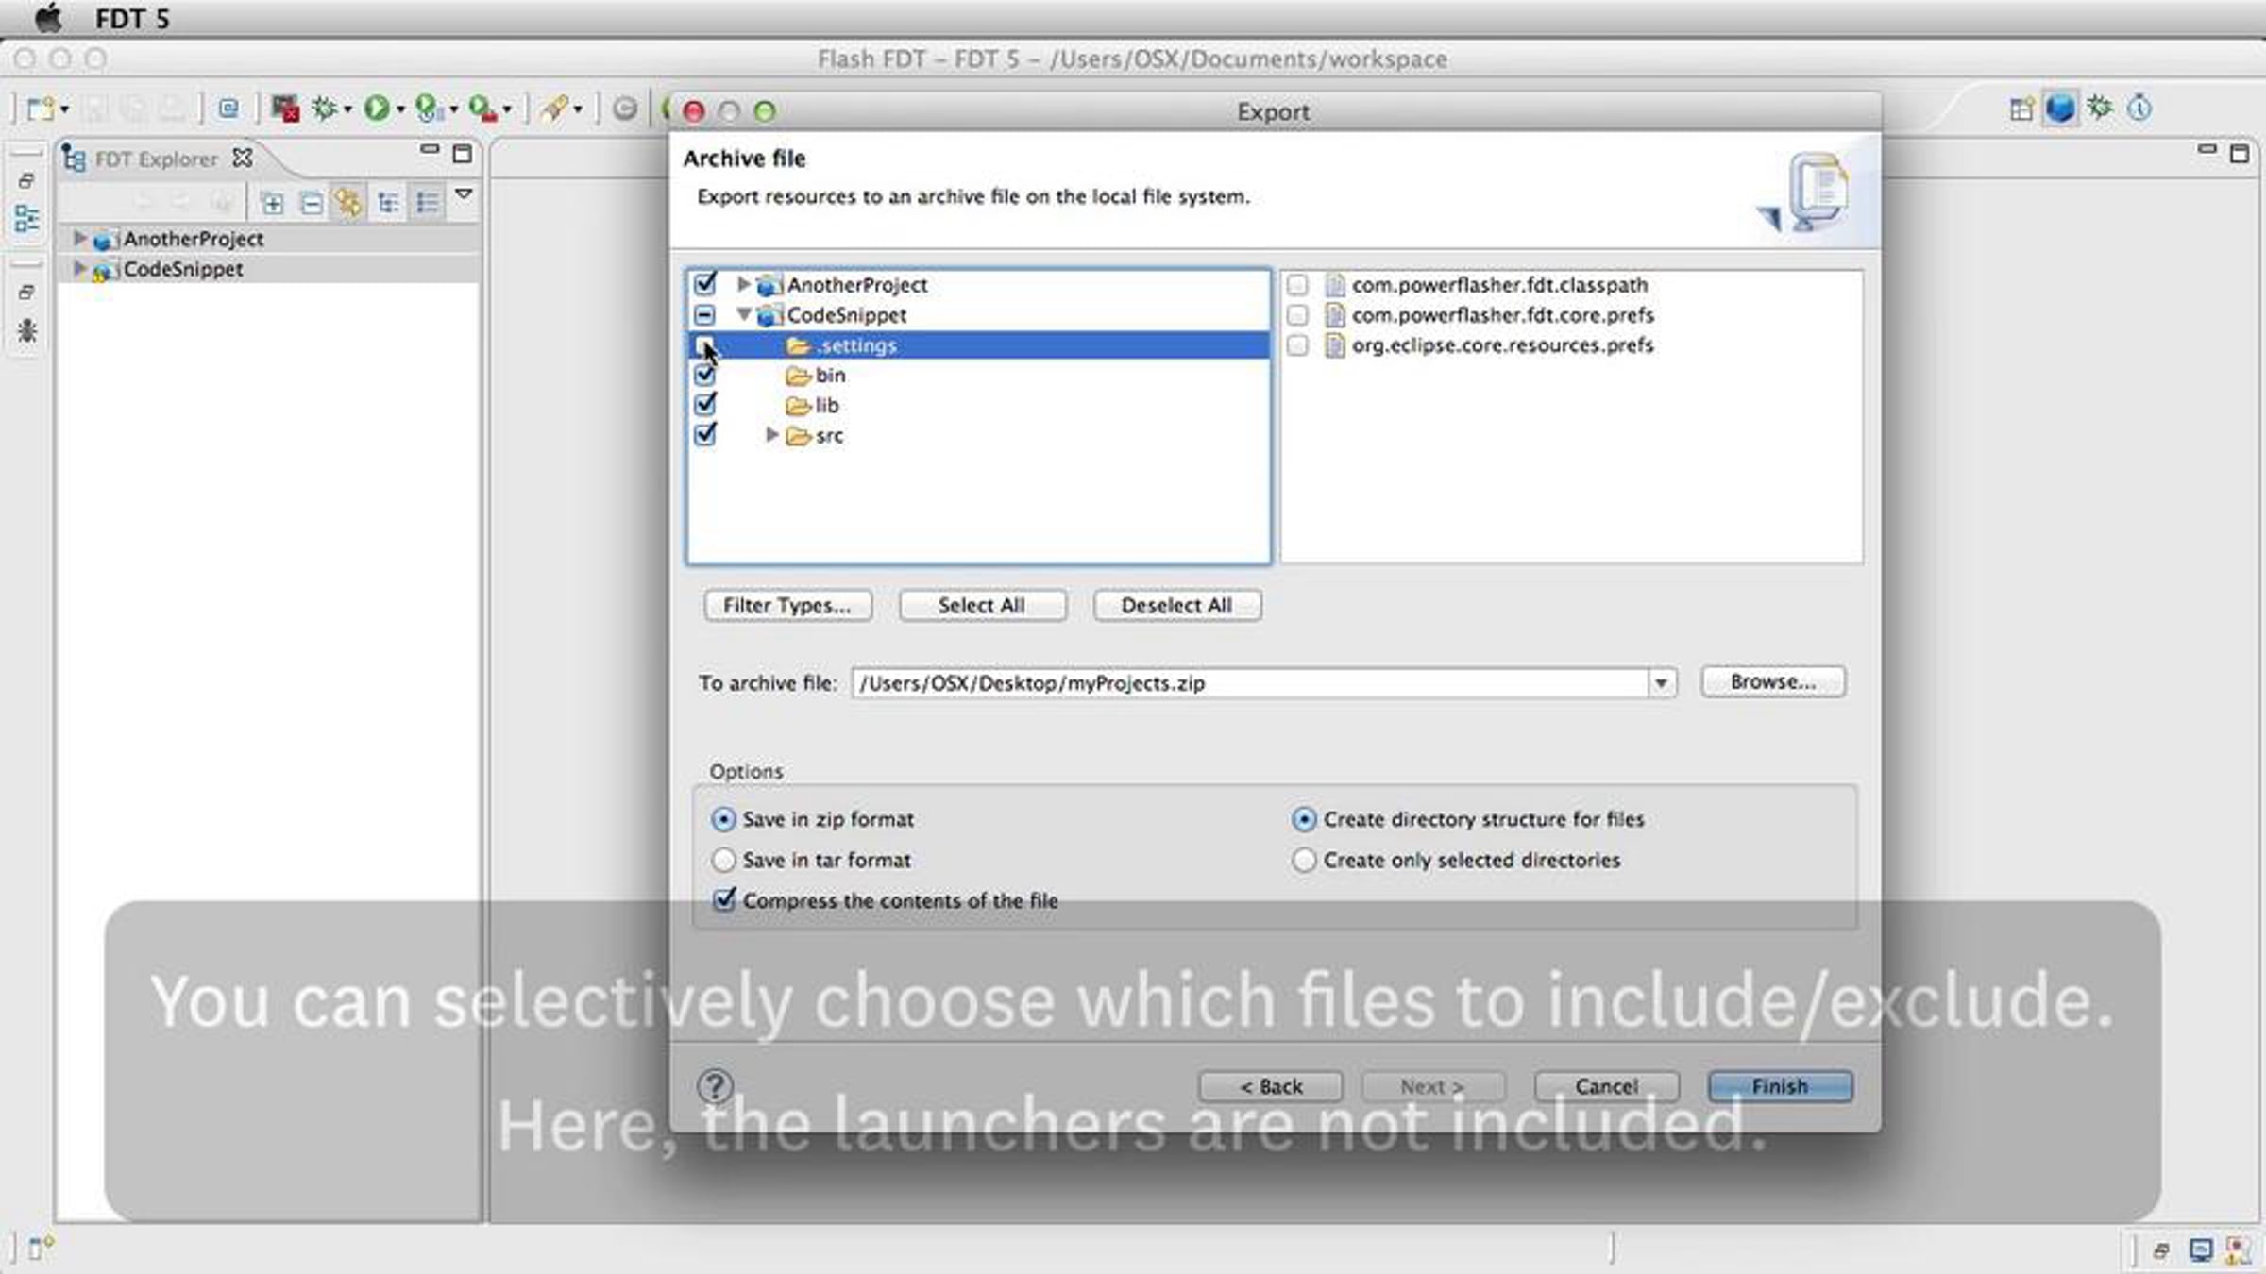Viewport: 2266px width, 1274px height.
Task: Select Save in tar format option
Action: 723,860
